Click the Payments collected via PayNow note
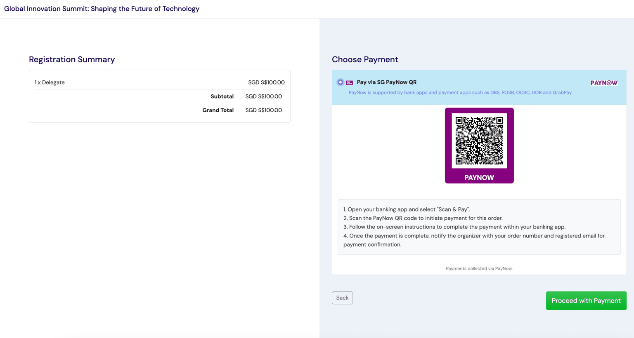 click(x=479, y=268)
